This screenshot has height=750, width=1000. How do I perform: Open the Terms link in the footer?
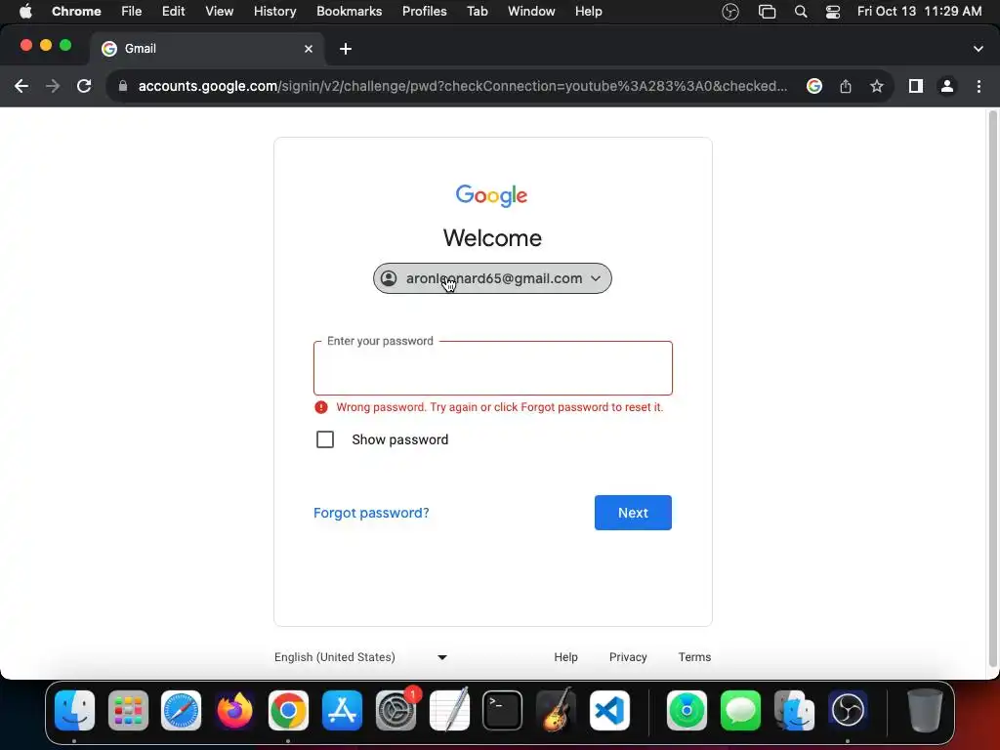click(x=694, y=657)
